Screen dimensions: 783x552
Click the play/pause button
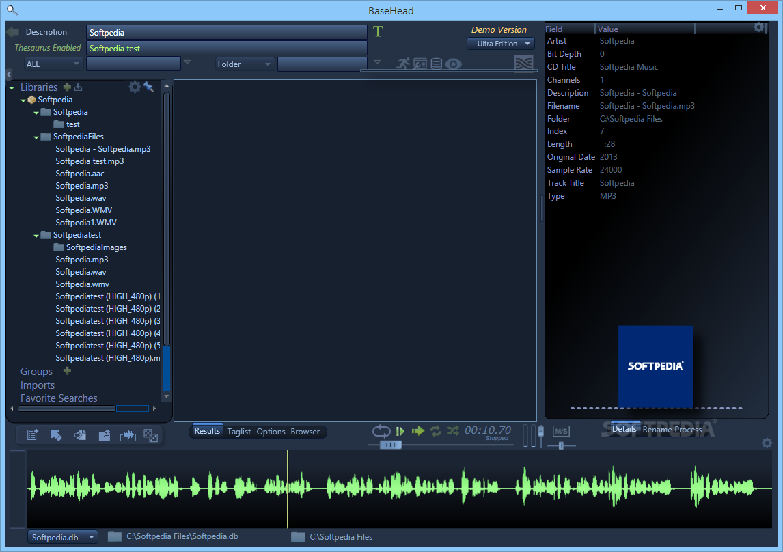[x=400, y=430]
